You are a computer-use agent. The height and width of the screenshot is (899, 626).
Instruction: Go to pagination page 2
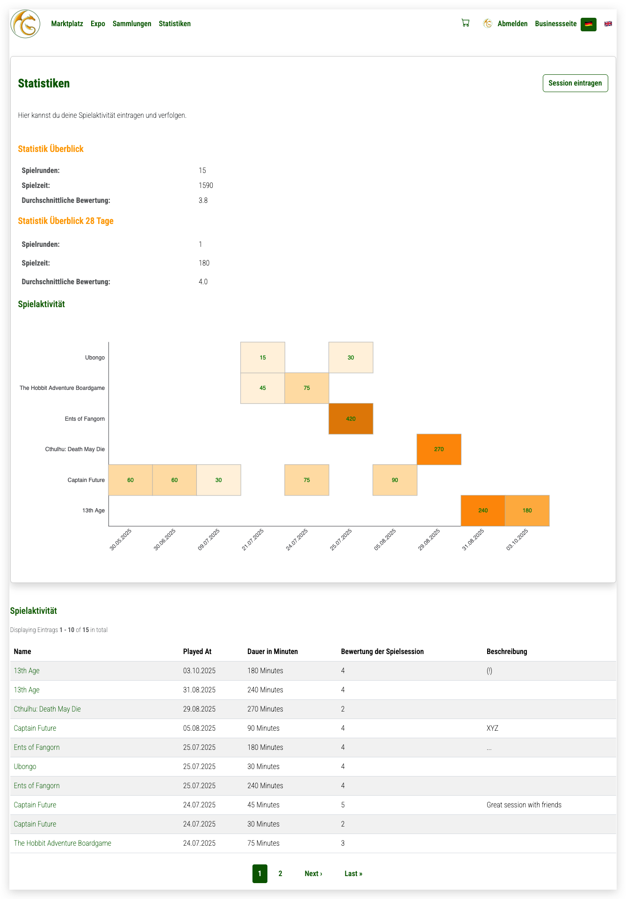[x=280, y=874]
